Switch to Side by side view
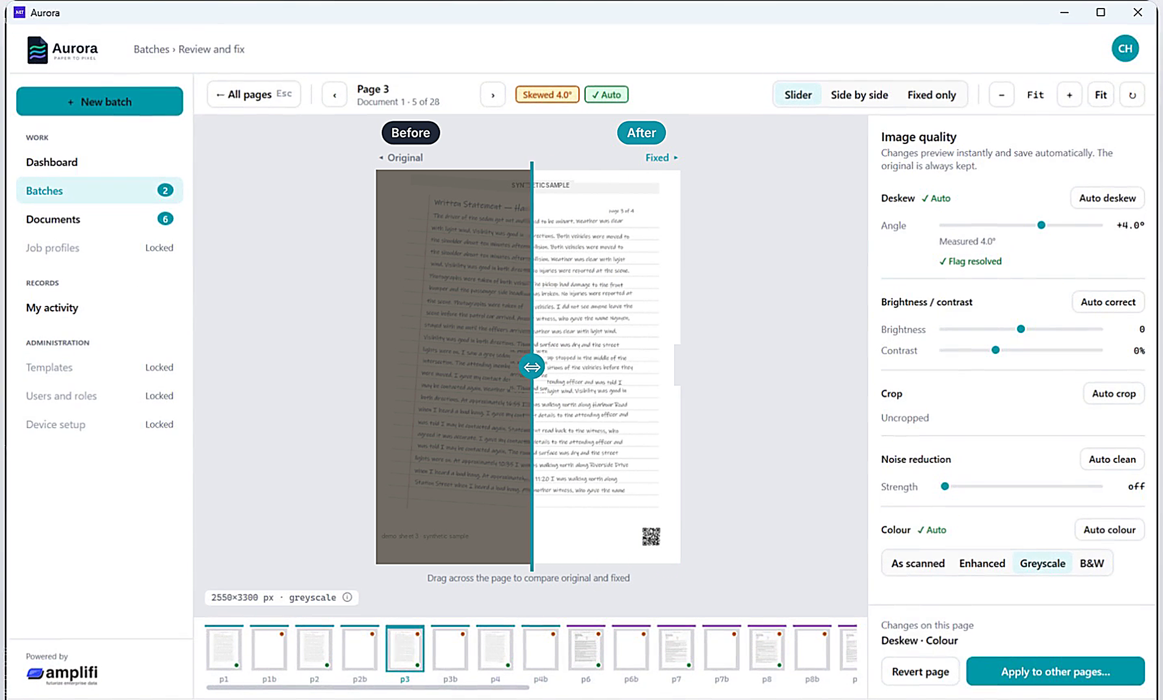Image resolution: width=1163 pixels, height=700 pixels. 859,95
